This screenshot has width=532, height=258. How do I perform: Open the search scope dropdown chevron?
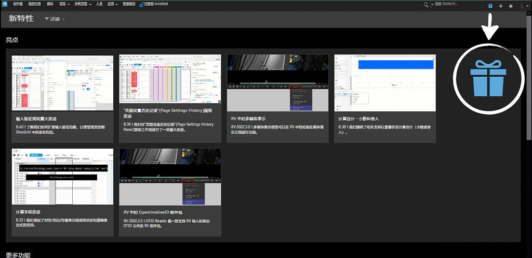coord(432,5)
